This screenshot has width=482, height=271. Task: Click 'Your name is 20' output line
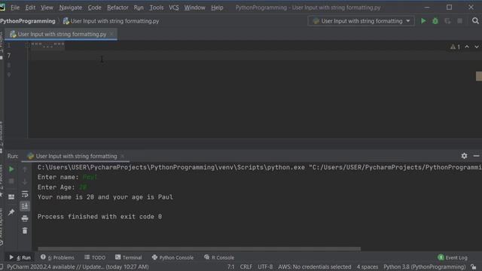[105, 197]
